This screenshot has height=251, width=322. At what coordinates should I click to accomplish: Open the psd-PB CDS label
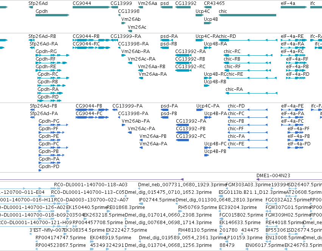point(169,114)
